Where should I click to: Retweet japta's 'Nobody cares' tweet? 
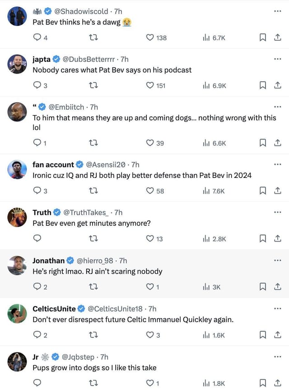coord(93,85)
